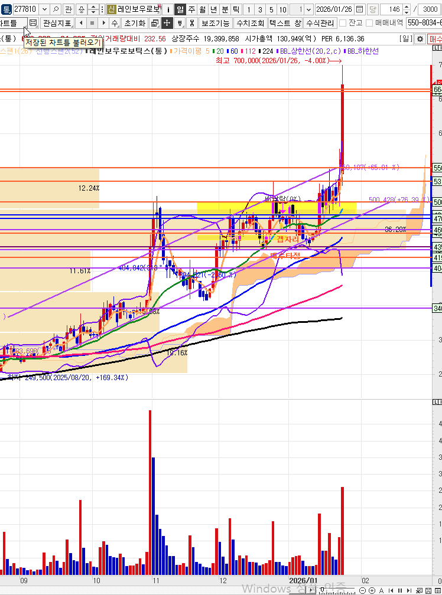Open the 관심지표 dropdown
Image resolution: width=442 pixels, height=595 pixels.
(x=57, y=23)
